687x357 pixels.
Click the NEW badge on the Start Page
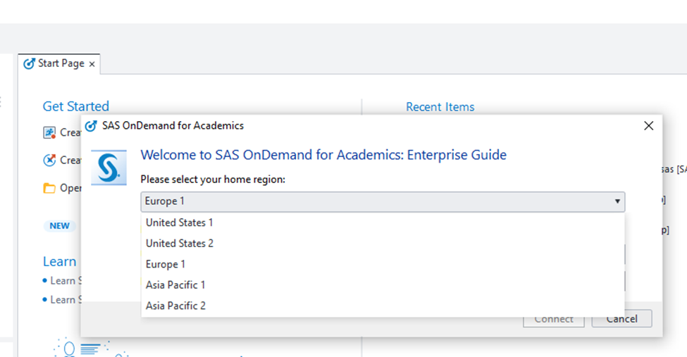(x=59, y=226)
